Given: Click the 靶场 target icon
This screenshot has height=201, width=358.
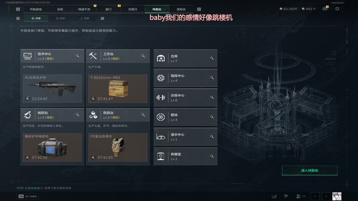Looking at the screenshot, I should point(161,117).
